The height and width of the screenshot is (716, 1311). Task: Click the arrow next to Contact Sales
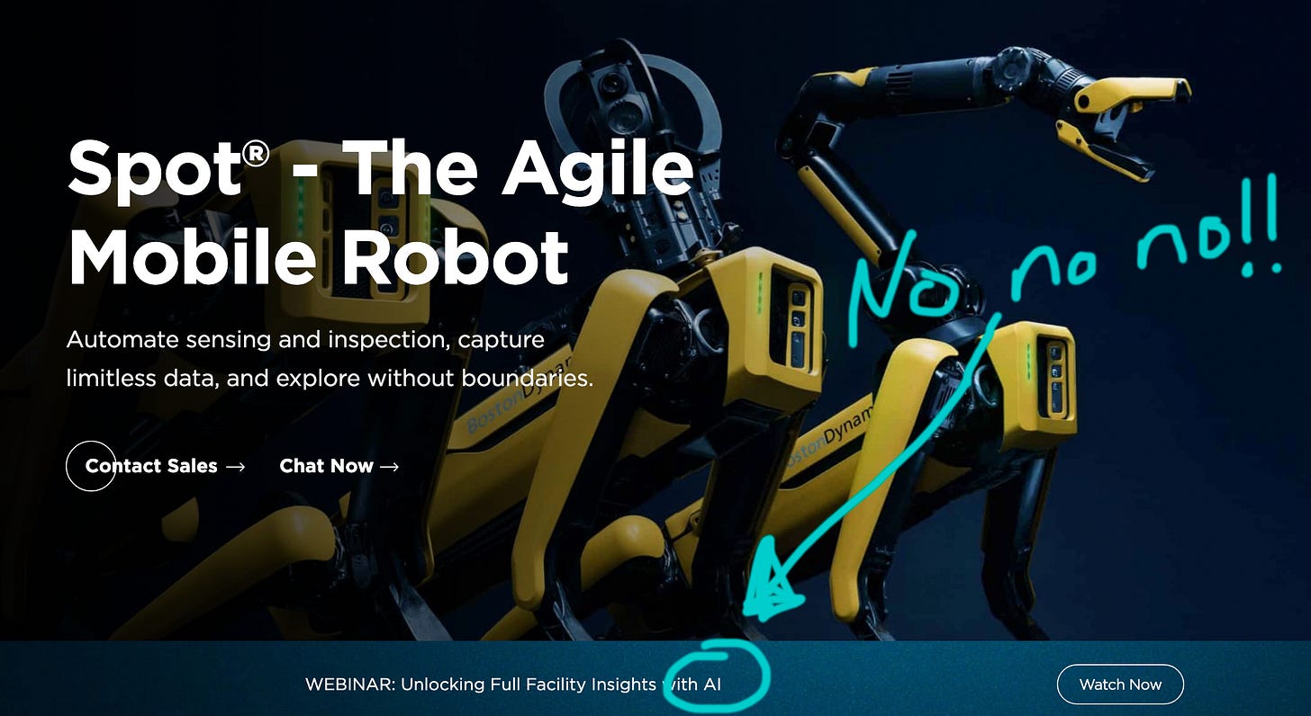click(x=235, y=467)
